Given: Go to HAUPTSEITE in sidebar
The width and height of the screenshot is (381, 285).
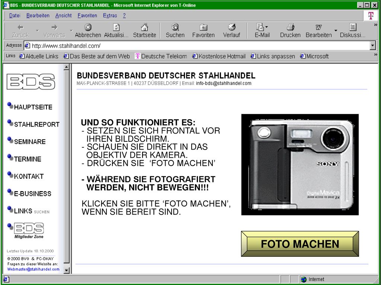Looking at the screenshot, I should pos(33,107).
